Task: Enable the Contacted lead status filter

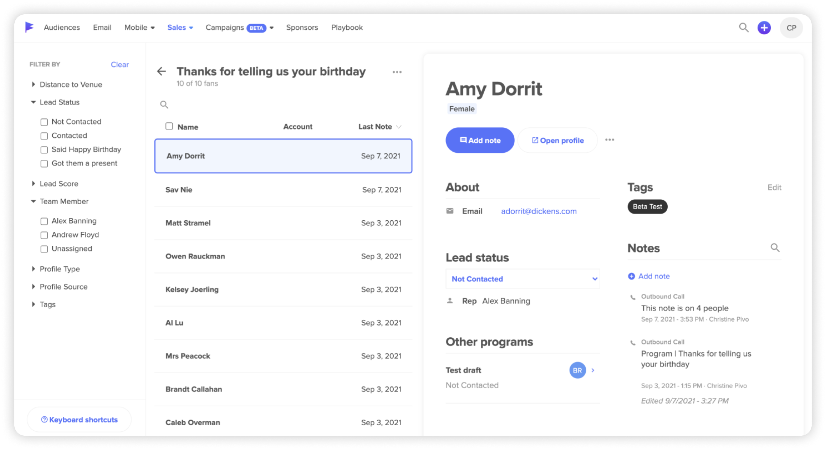Action: 44,135
